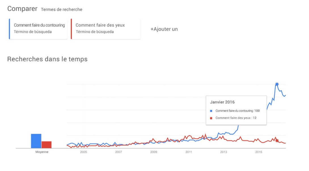
Task: Select the "Termes de recherche" label
Action: pyautogui.click(x=62, y=9)
